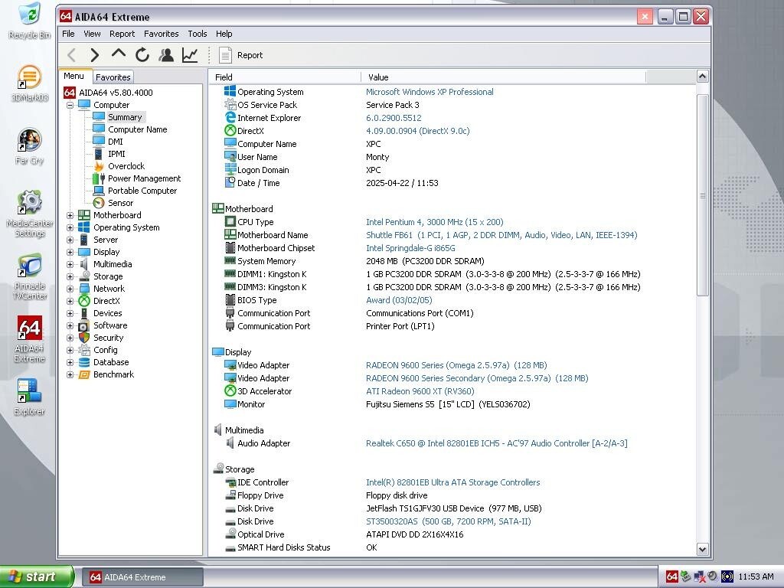Select the 3DMark03 desktop shortcut
This screenshot has height=588, width=784.
(30, 83)
